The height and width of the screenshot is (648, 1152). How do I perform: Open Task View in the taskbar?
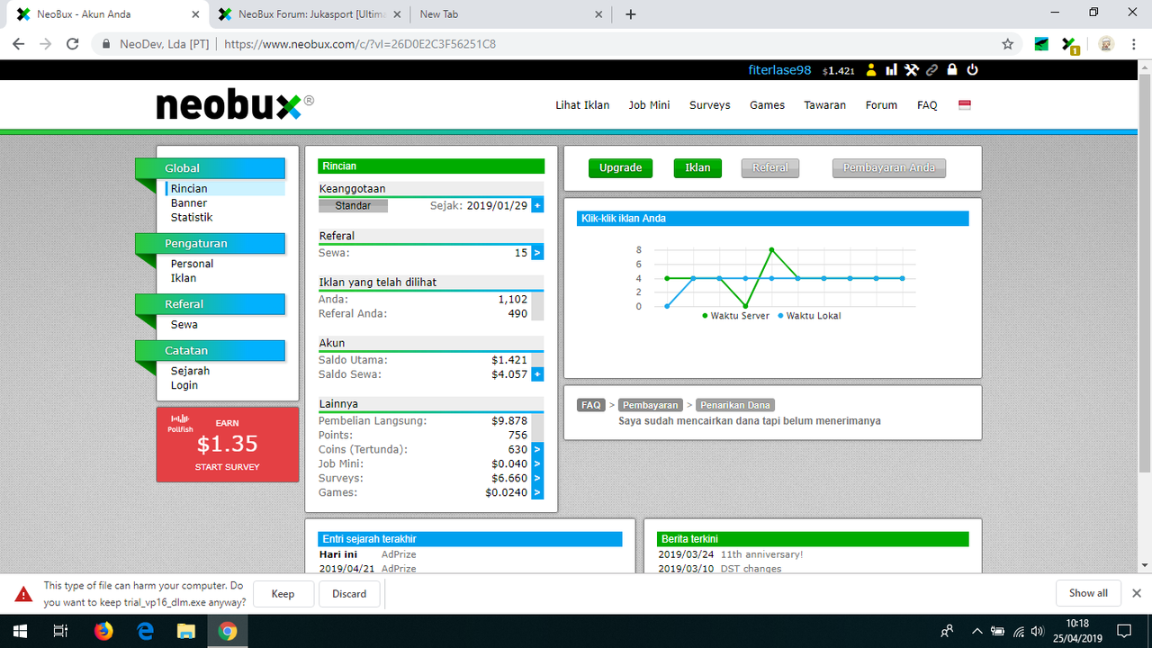pyautogui.click(x=60, y=631)
